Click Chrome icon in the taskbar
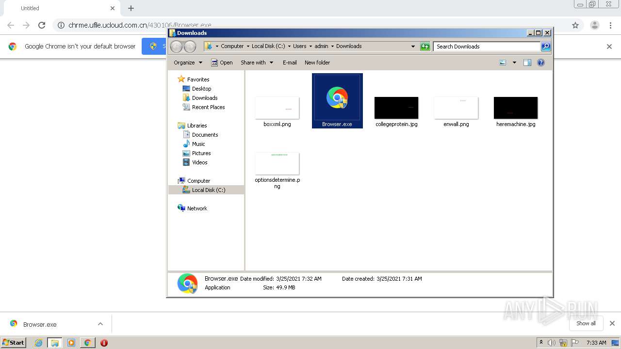 (87, 343)
